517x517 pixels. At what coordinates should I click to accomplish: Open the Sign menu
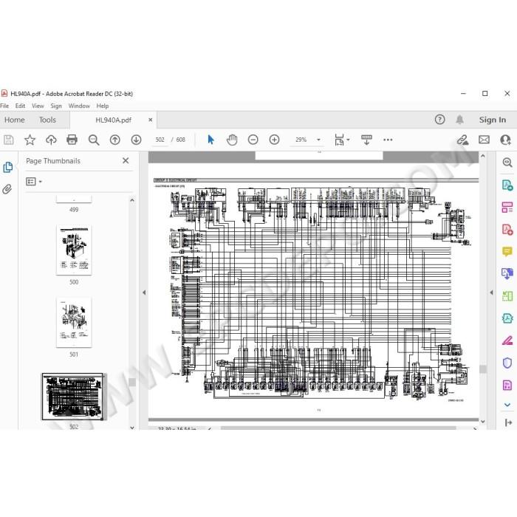coord(56,106)
